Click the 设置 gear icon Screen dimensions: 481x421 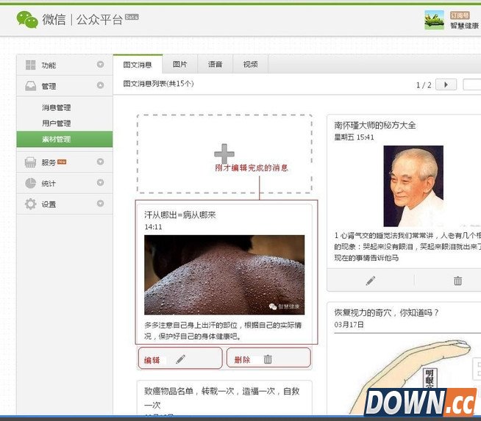[30, 204]
